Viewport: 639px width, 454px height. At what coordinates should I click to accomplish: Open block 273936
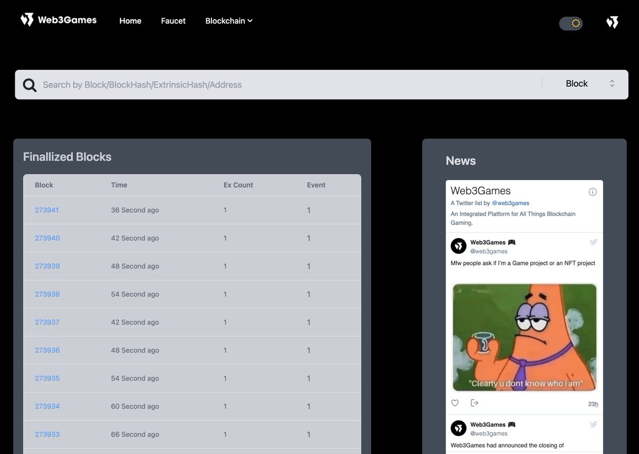[x=47, y=350]
